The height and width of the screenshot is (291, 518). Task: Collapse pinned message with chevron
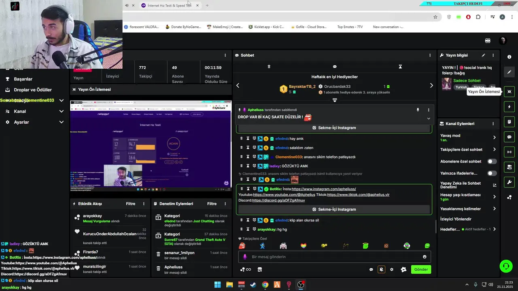point(429,118)
